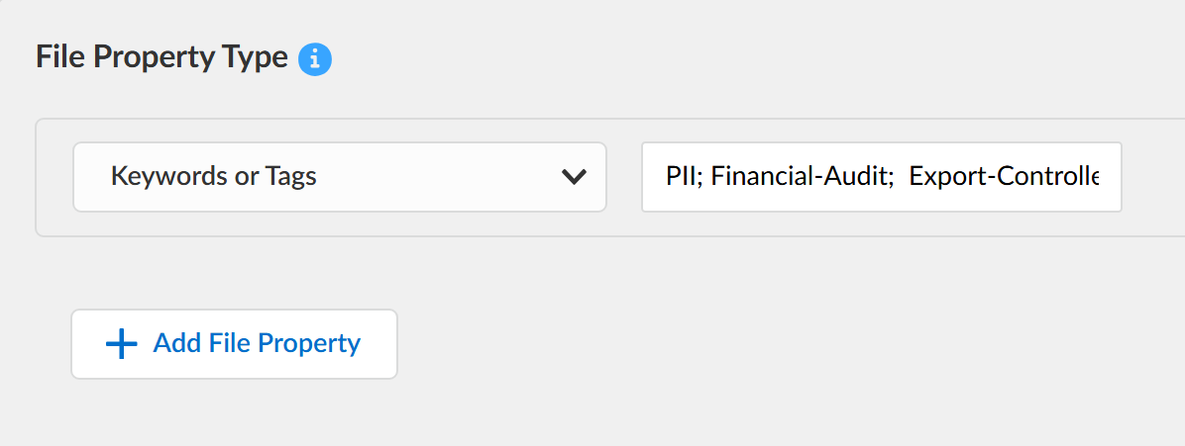Change the property type from Keywords or Tags
The height and width of the screenshot is (446, 1185).
click(339, 177)
